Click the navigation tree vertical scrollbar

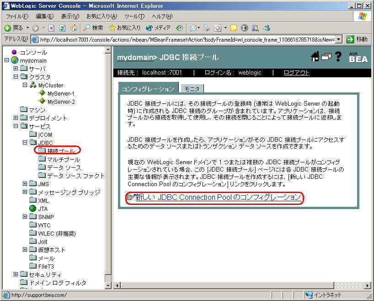tap(108, 165)
